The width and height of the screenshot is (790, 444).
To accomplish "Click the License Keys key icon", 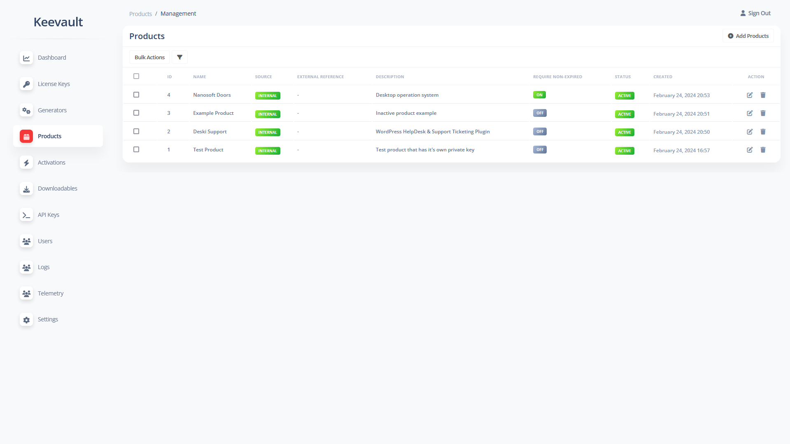I will [26, 84].
